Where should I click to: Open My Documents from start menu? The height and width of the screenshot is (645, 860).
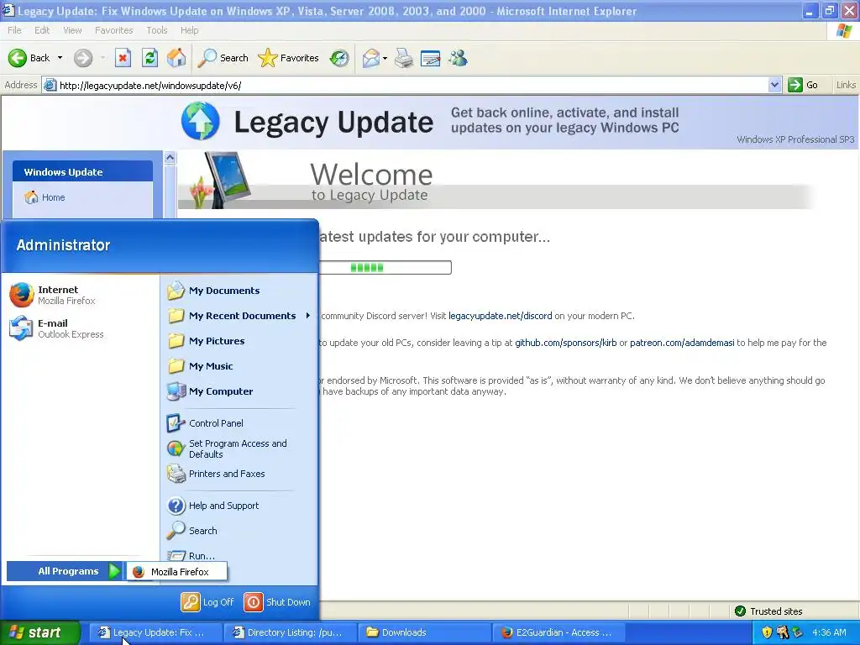click(x=239, y=291)
